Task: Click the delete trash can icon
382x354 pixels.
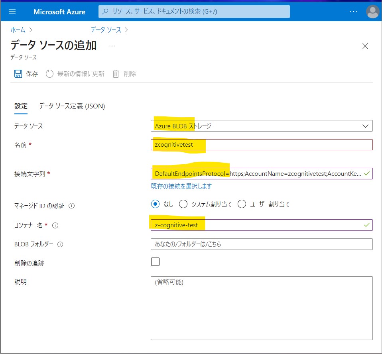Action: click(116, 74)
